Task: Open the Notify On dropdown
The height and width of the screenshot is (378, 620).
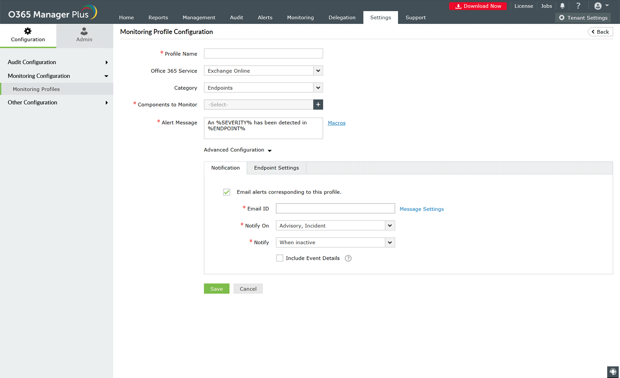Action: pos(335,226)
